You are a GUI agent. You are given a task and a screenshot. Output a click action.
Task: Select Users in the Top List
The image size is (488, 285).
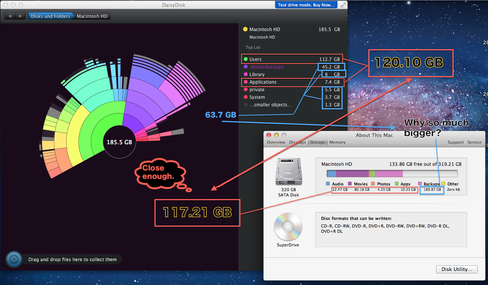click(292, 59)
